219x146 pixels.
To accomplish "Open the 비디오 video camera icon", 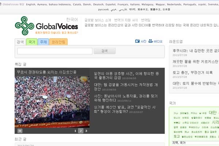I will click(x=150, y=41).
